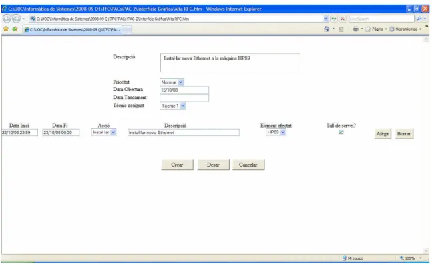This screenshot has width=432, height=265.
Task: Click the action Descripció input field
Action: click(x=184, y=133)
